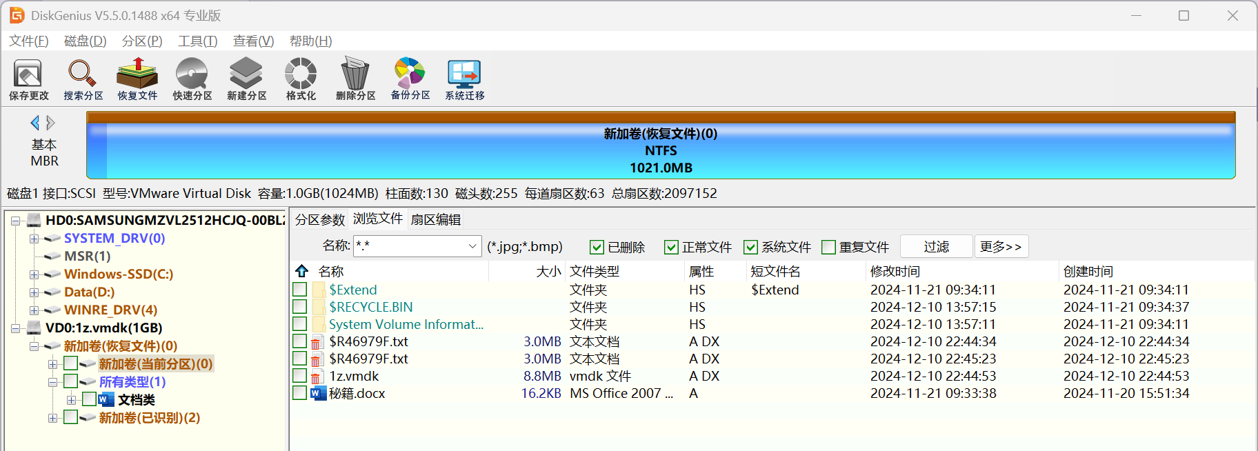The image size is (1258, 451).
Task: Go to previous disk with left arrow
Action: 34,123
